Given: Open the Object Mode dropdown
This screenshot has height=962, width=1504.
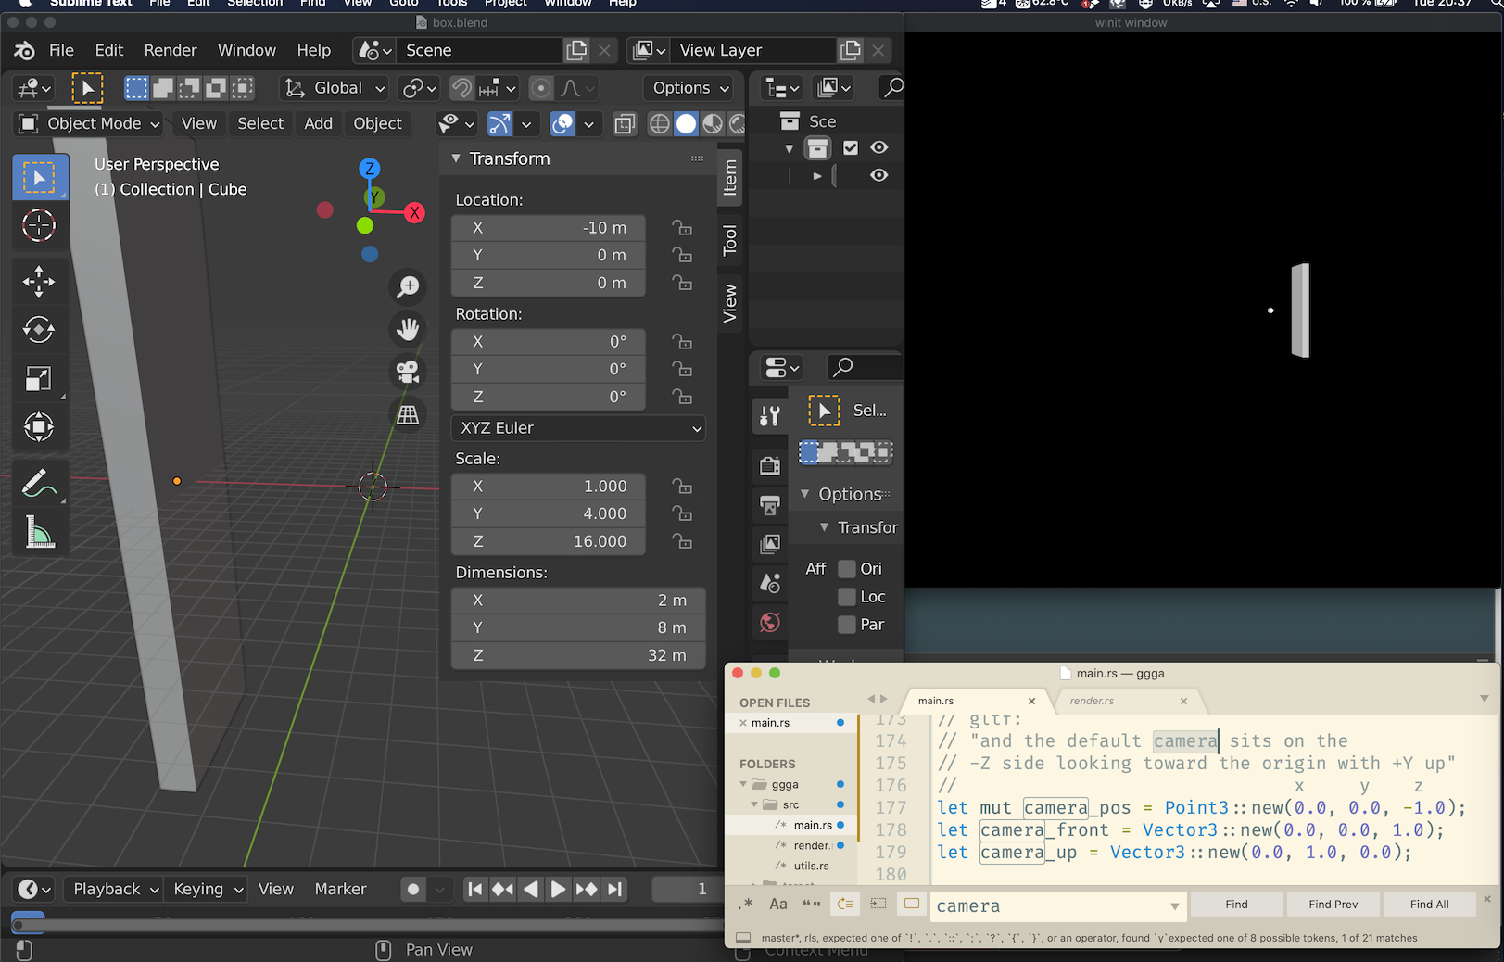Looking at the screenshot, I should (89, 123).
